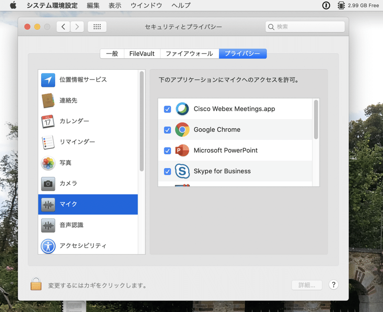Screen dimensions: 383x312
Task: Click the magnifying glass search icon
Action: tap(271, 27)
